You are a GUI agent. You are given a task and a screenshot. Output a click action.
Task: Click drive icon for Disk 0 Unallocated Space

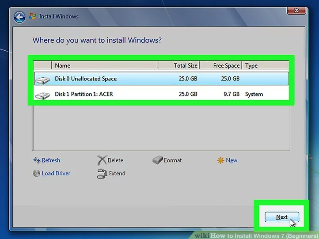(x=42, y=80)
